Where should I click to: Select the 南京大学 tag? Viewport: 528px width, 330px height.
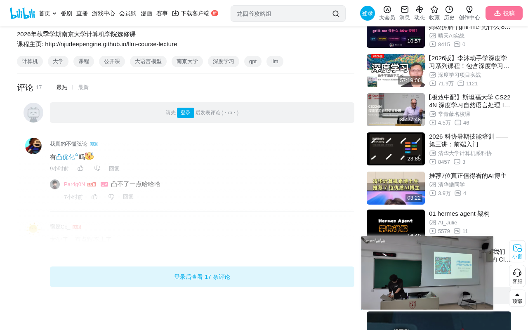click(187, 61)
